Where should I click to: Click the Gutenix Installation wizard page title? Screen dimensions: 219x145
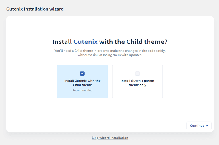tap(35, 9)
